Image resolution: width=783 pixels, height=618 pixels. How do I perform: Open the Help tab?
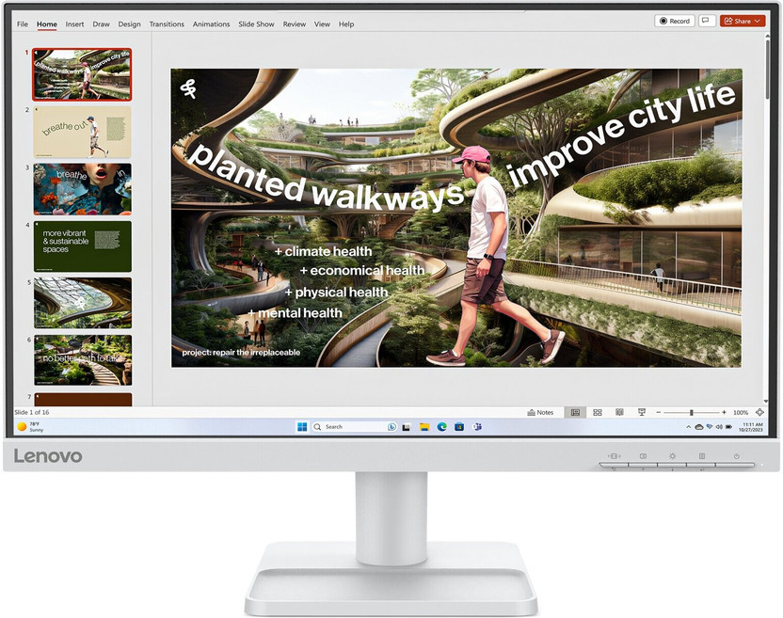[x=346, y=24]
